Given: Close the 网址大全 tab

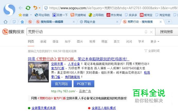Looking at the screenshot, I should (x=117, y=22).
